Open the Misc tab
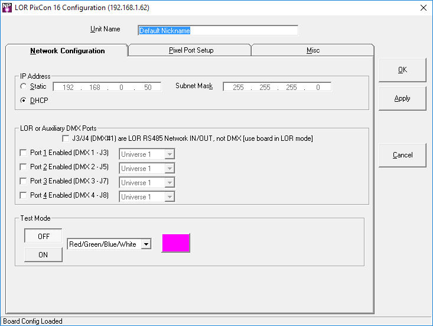433x326 pixels. (x=312, y=50)
